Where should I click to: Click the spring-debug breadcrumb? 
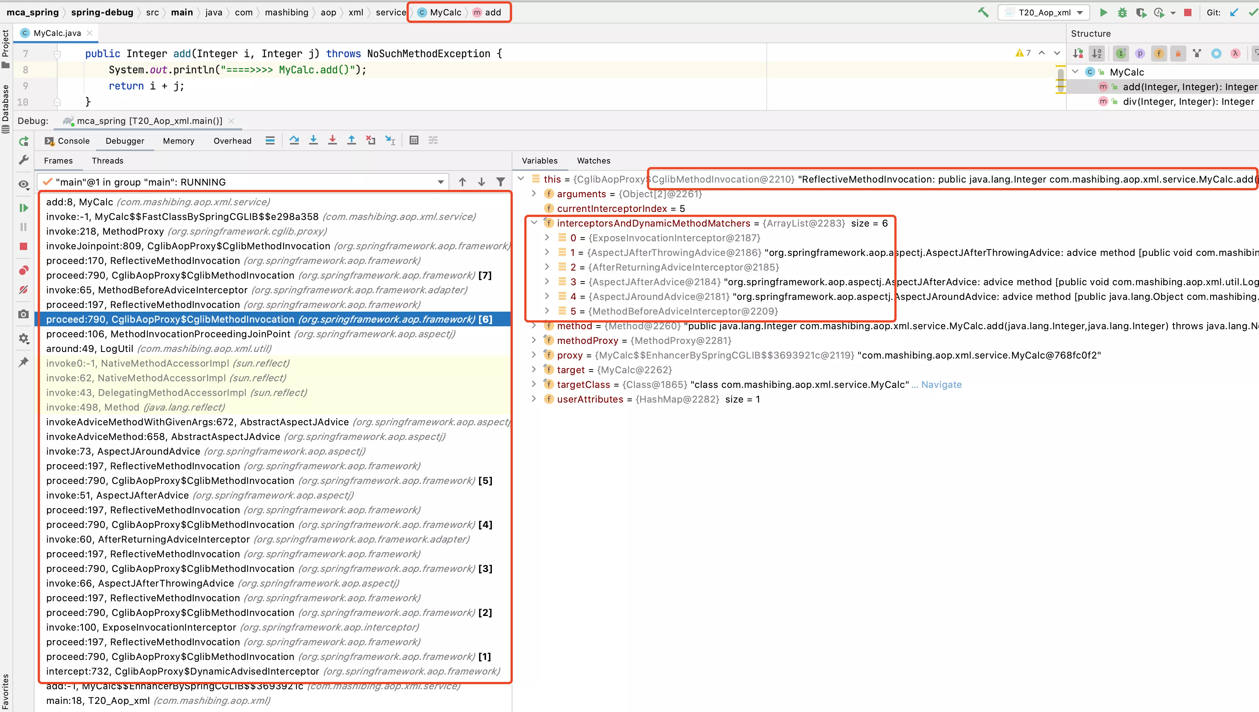102,12
